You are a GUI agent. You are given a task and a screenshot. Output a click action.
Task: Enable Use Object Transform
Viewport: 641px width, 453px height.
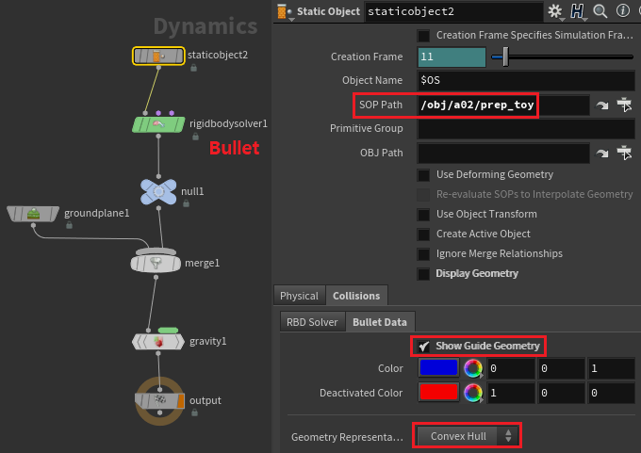point(423,215)
